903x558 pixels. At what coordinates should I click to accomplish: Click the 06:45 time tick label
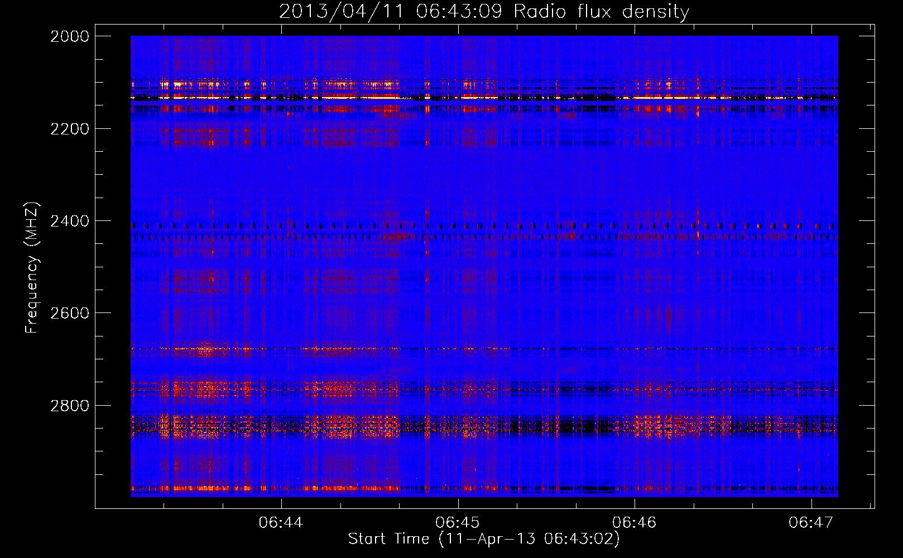pos(458,523)
